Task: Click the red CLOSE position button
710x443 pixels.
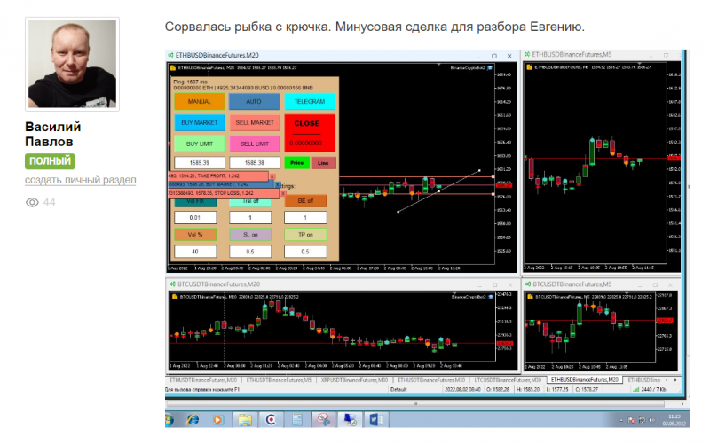Action: click(310, 133)
